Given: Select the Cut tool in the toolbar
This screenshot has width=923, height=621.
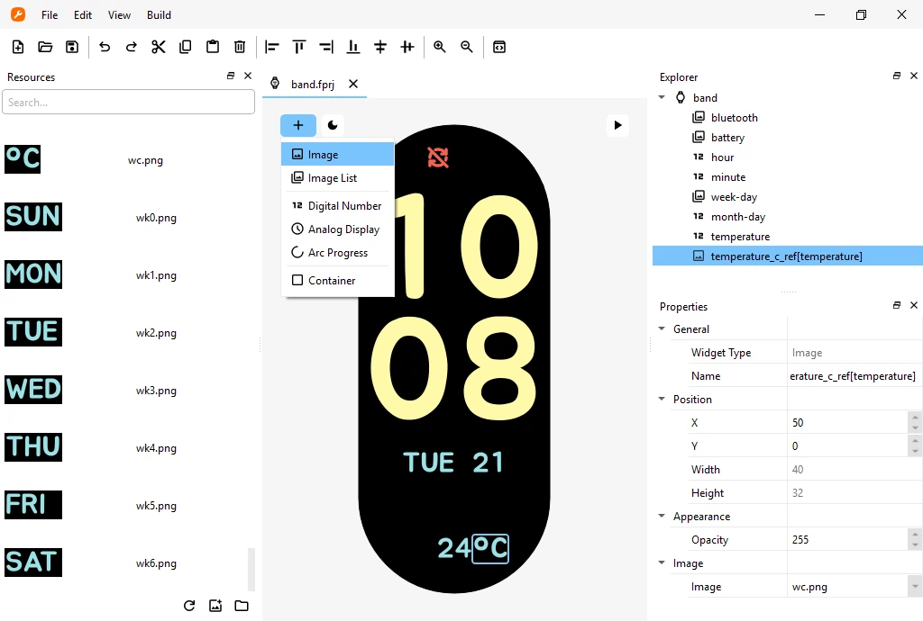Looking at the screenshot, I should pos(159,47).
